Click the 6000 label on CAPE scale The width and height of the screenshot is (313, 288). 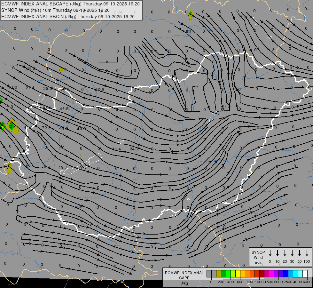click(x=307, y=282)
